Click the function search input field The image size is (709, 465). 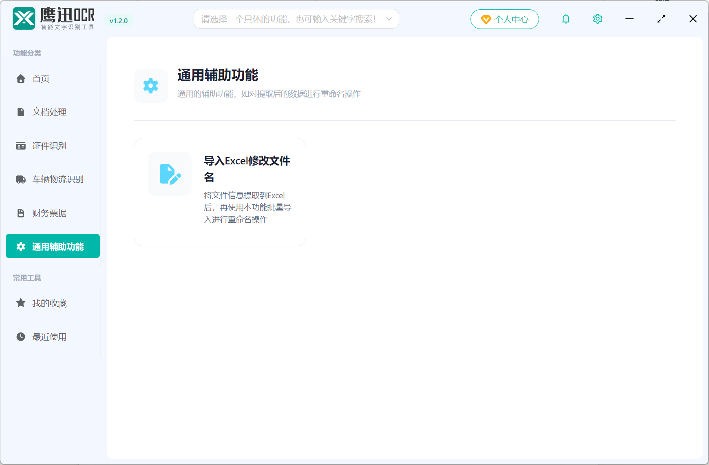click(x=285, y=19)
